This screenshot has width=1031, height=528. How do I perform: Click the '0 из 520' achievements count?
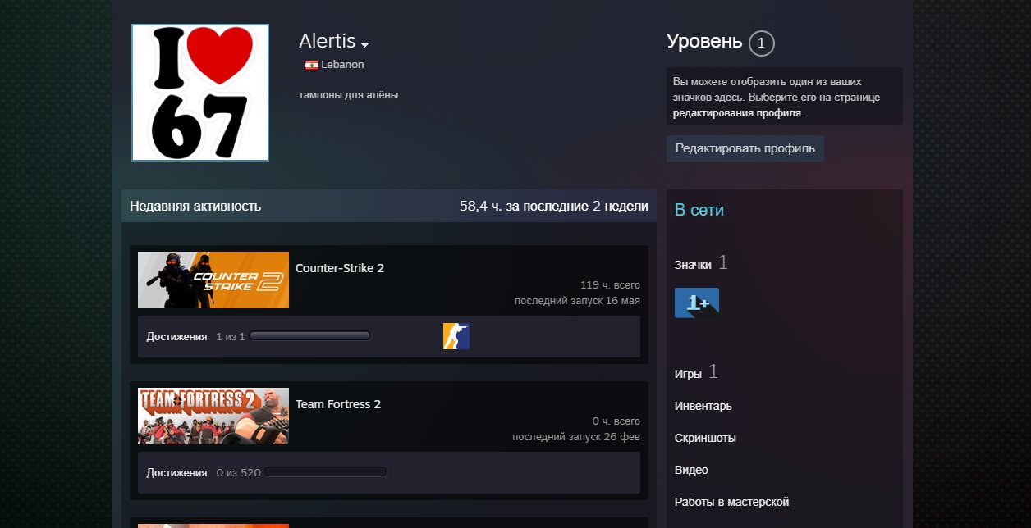coord(238,473)
